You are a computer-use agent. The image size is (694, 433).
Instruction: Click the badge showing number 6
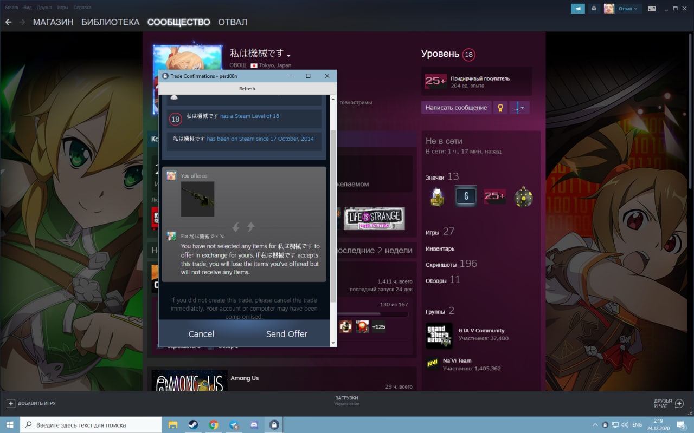466,196
